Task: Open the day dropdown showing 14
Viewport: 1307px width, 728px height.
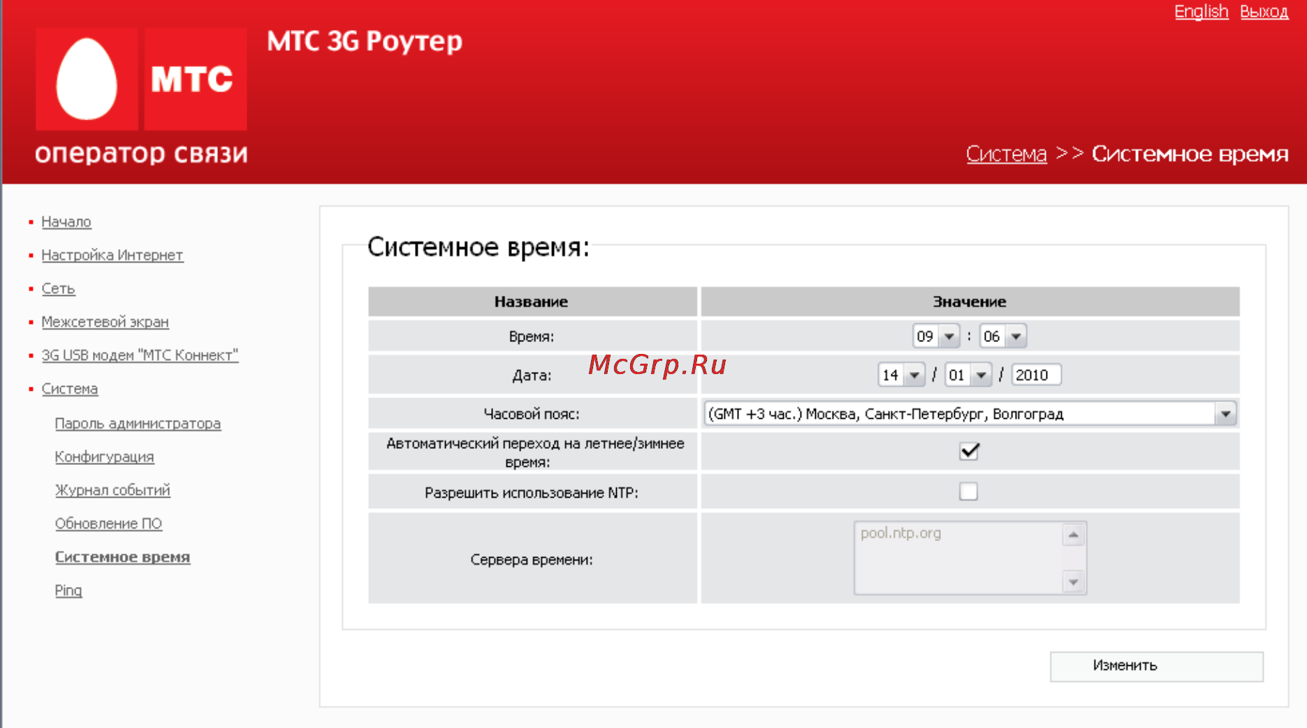Action: [902, 375]
